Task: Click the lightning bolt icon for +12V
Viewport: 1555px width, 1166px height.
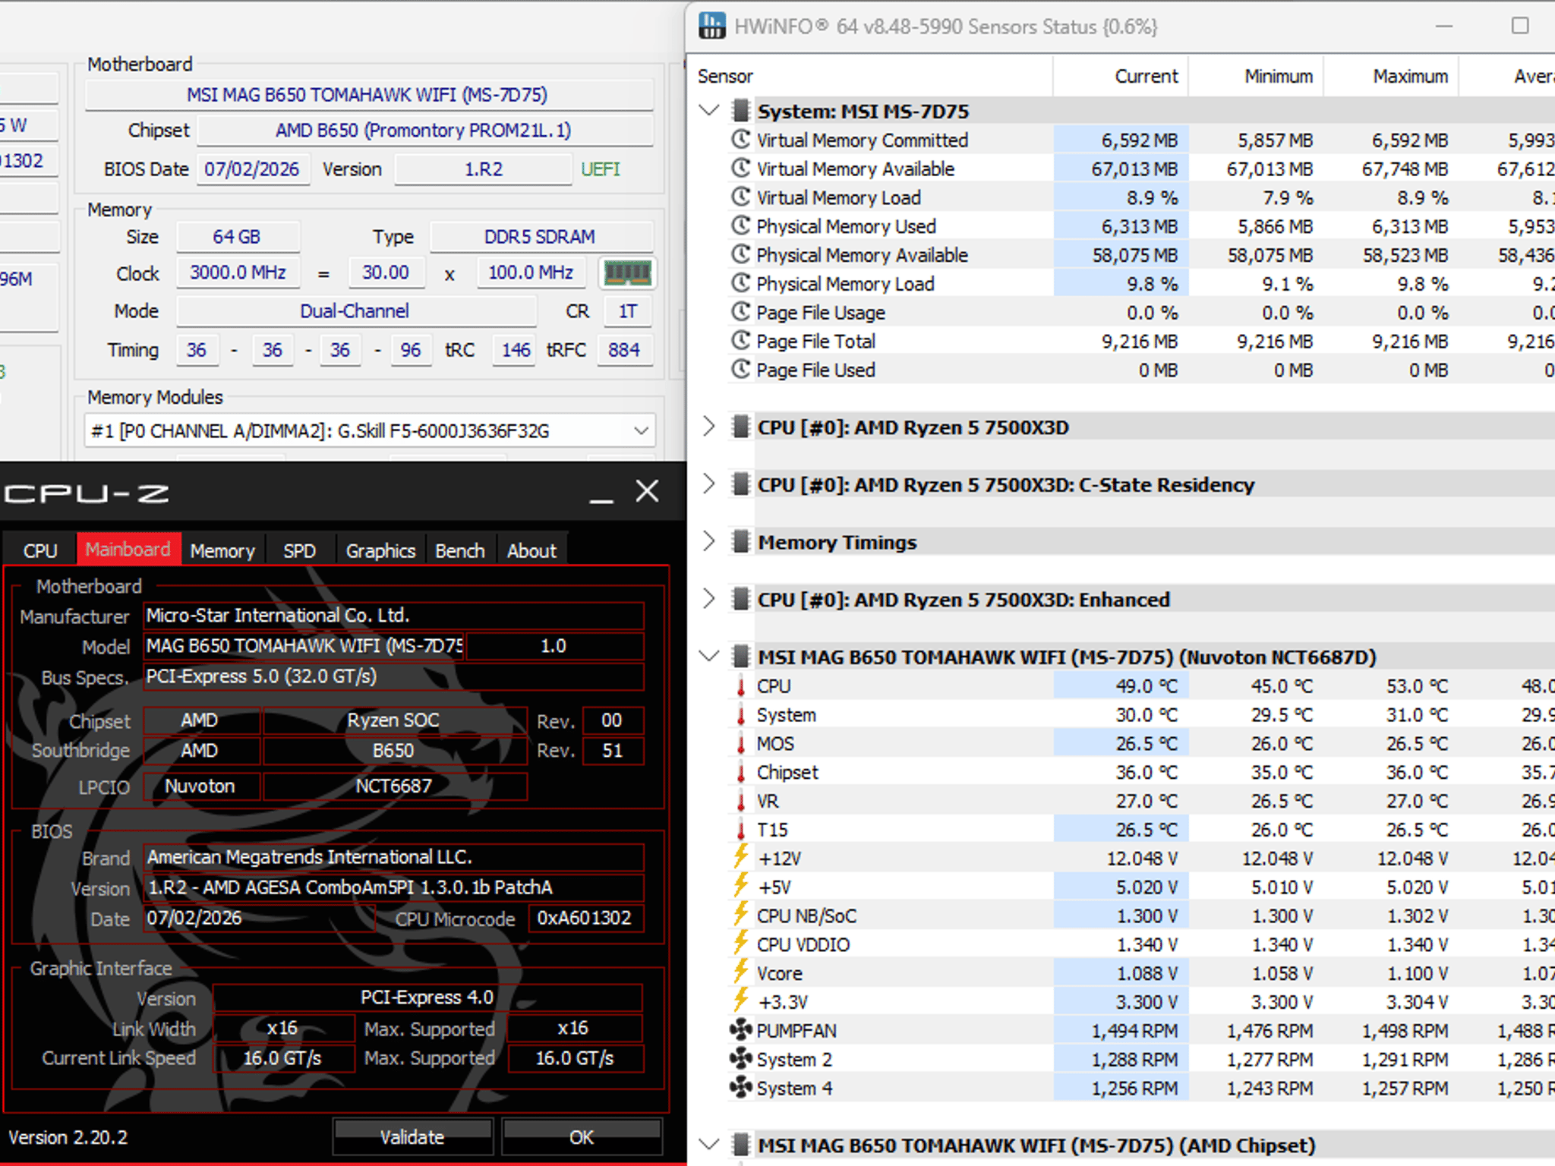Action: (741, 857)
